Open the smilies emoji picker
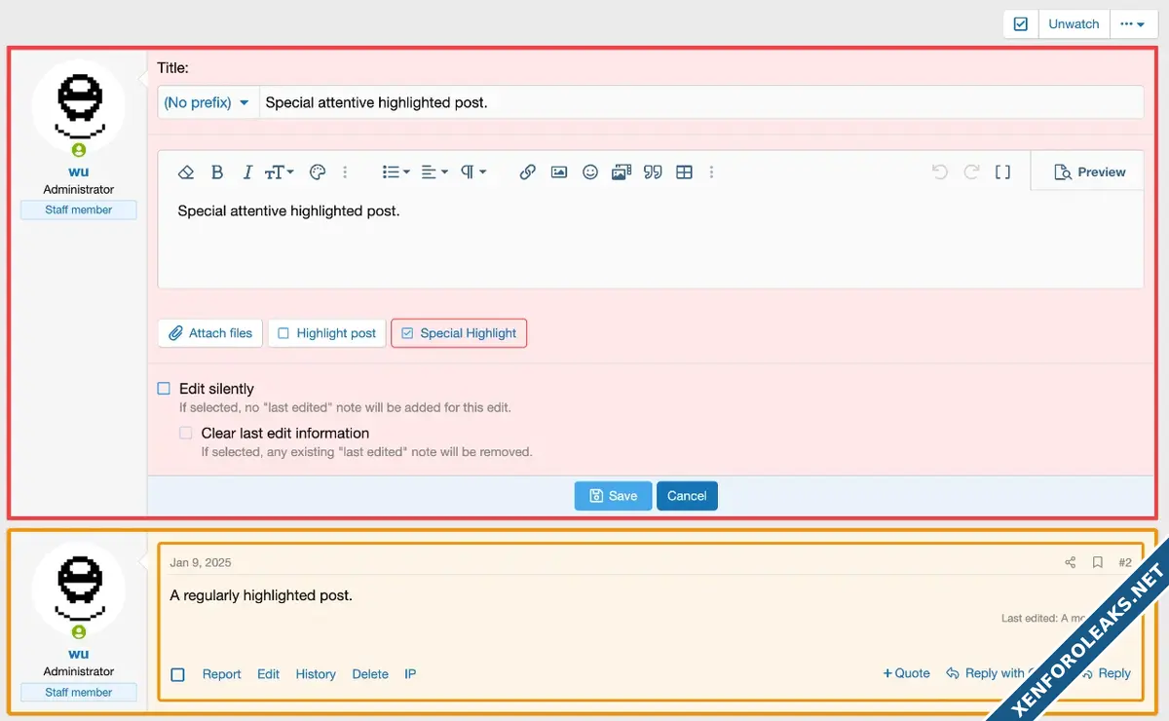1169x721 pixels. 590,172
